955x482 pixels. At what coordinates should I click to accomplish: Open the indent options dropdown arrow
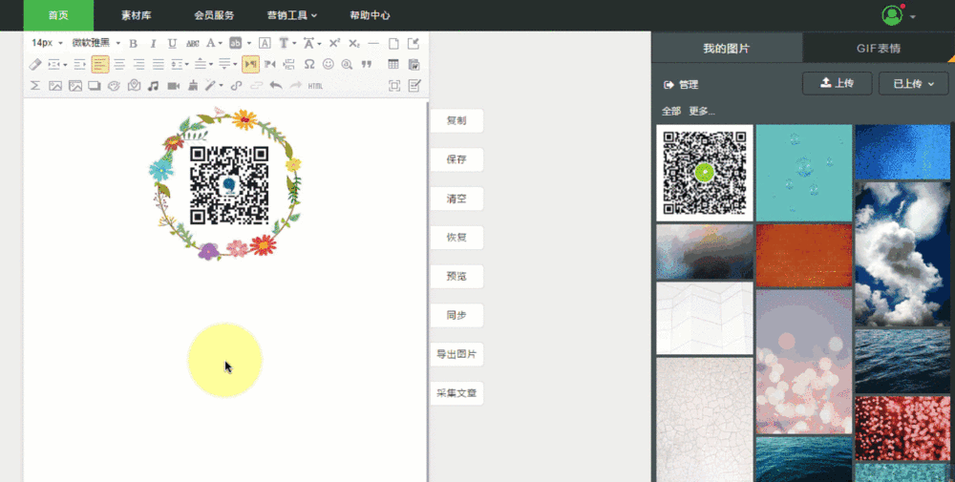(x=65, y=65)
